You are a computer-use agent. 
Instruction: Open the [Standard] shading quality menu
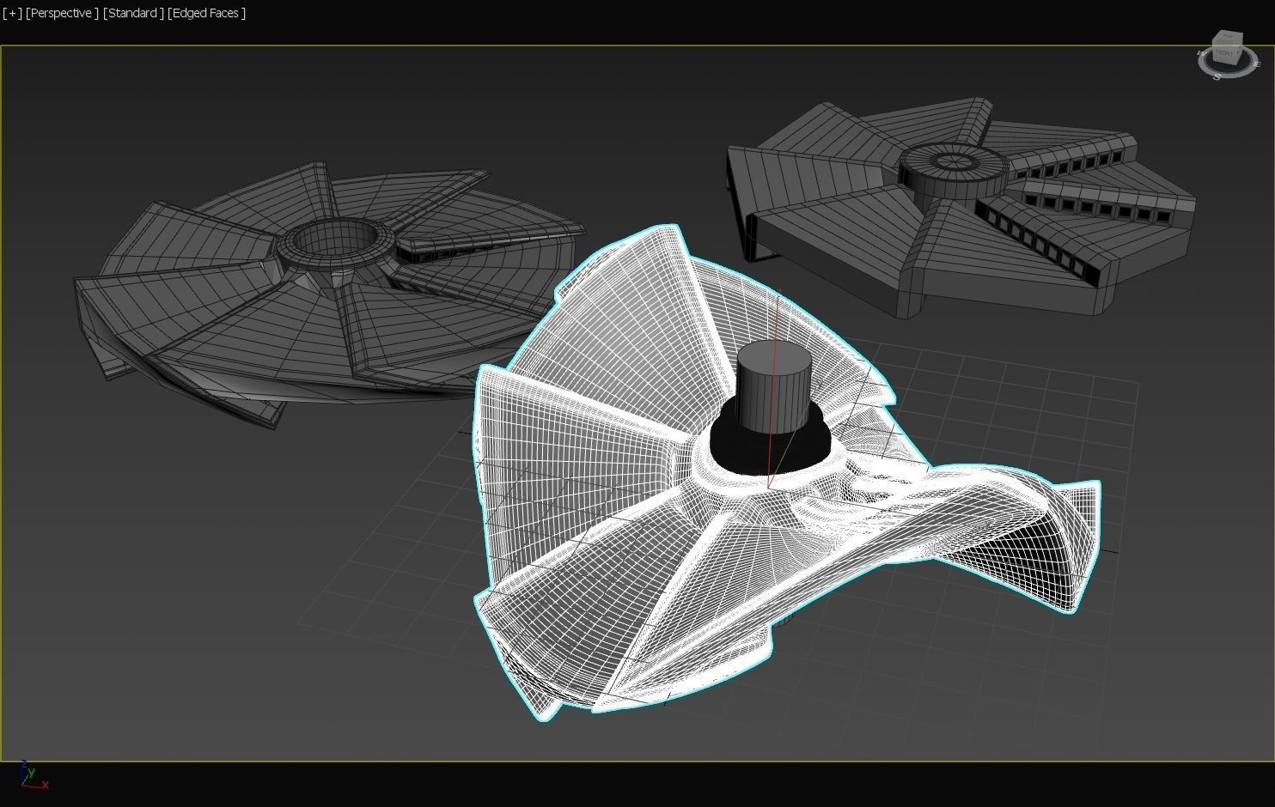[133, 13]
